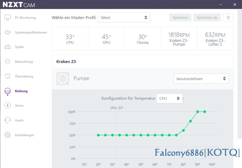Close the NZXT CAM window
The height and width of the screenshot is (168, 242).
(x=235, y=5)
